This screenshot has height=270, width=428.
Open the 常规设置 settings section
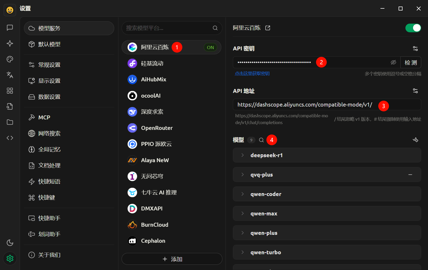point(69,65)
